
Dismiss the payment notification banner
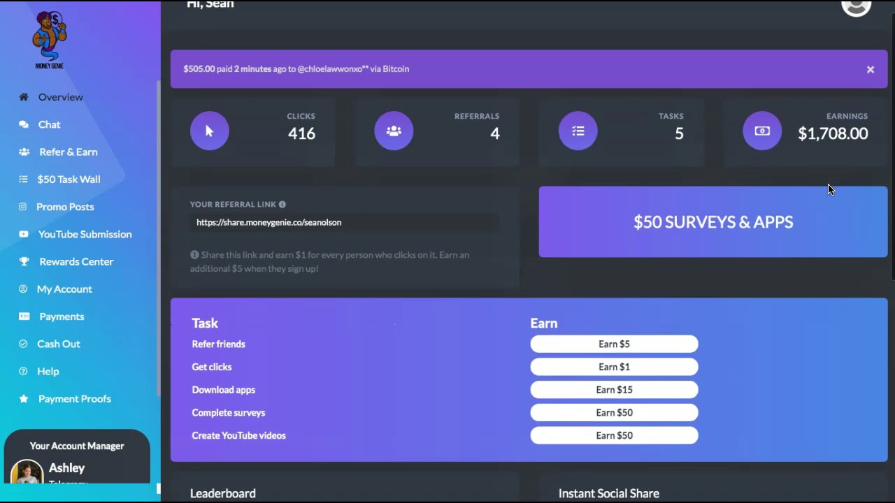pyautogui.click(x=871, y=69)
